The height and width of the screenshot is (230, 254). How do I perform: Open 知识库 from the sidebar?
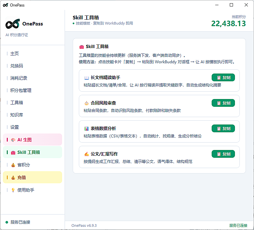pos(32,115)
